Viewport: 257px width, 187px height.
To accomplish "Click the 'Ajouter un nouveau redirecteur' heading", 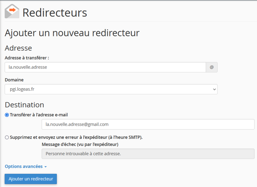I will [72, 33].
